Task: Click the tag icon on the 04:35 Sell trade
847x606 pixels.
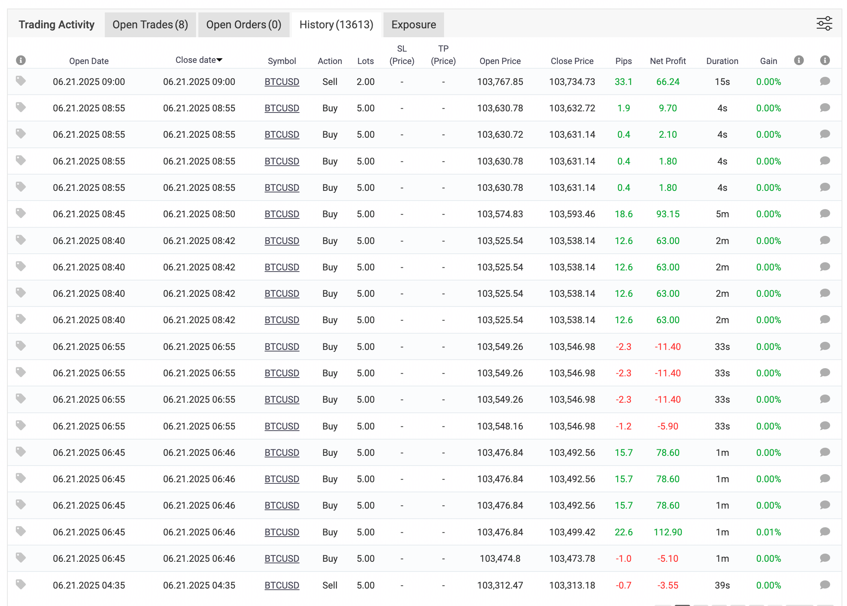Action: click(x=21, y=584)
